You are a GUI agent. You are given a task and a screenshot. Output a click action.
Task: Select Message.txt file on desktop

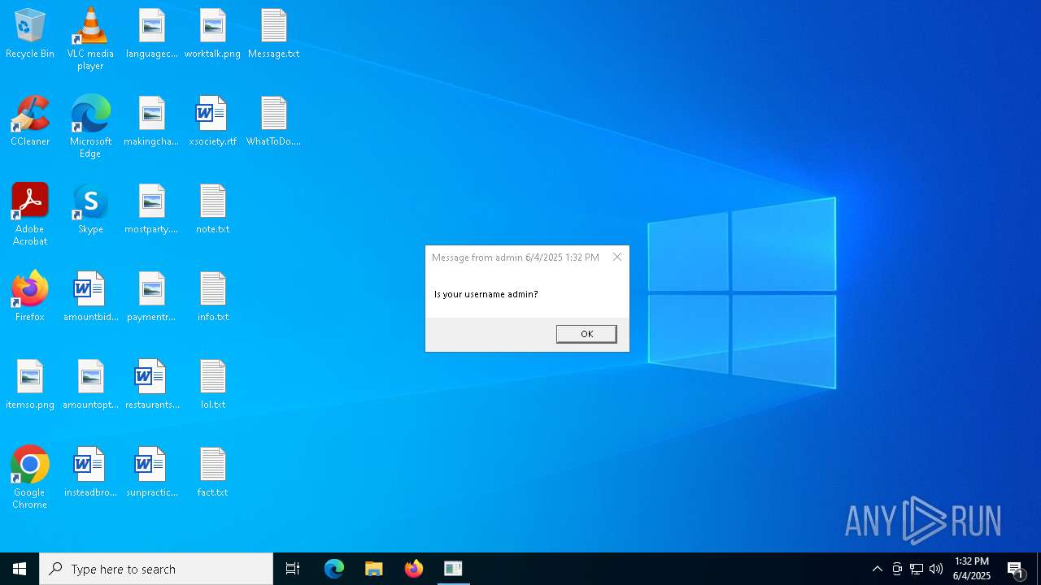[x=274, y=34]
